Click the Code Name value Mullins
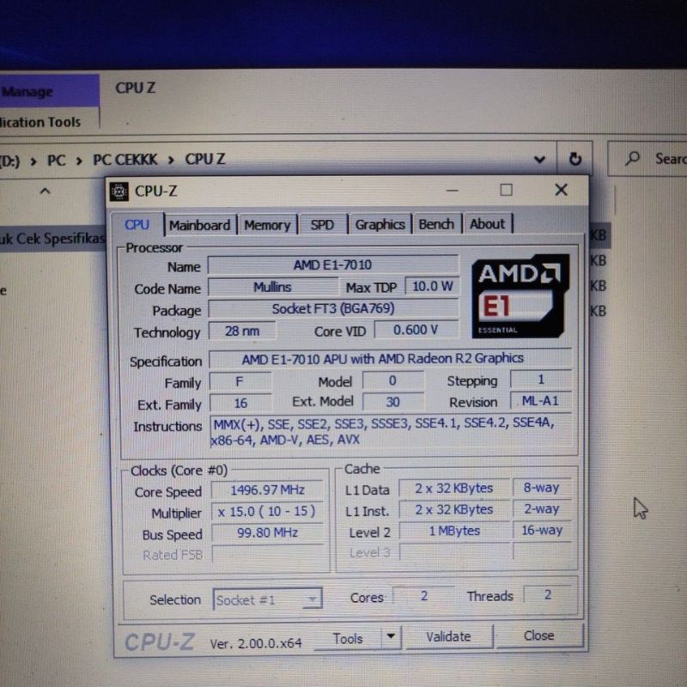The width and height of the screenshot is (687, 687). pyautogui.click(x=272, y=287)
